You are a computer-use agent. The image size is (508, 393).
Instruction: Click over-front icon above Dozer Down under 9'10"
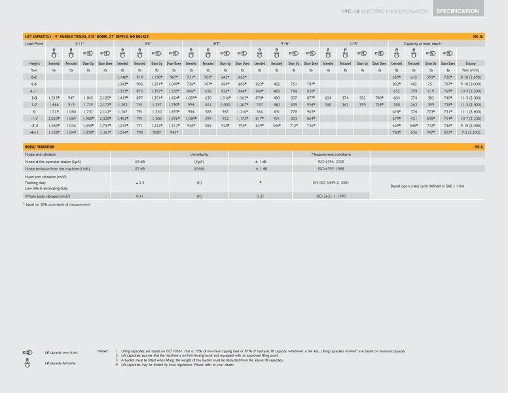click(x=311, y=53)
